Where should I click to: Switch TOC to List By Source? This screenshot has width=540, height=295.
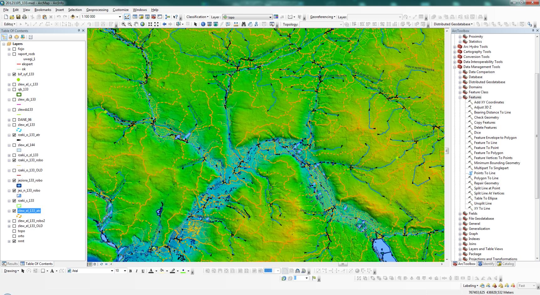pos(10,37)
